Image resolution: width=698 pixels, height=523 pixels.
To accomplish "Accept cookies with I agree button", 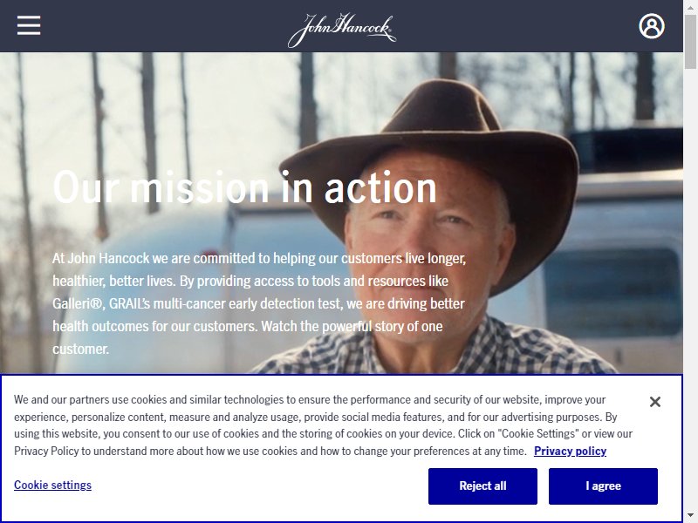I will [603, 486].
